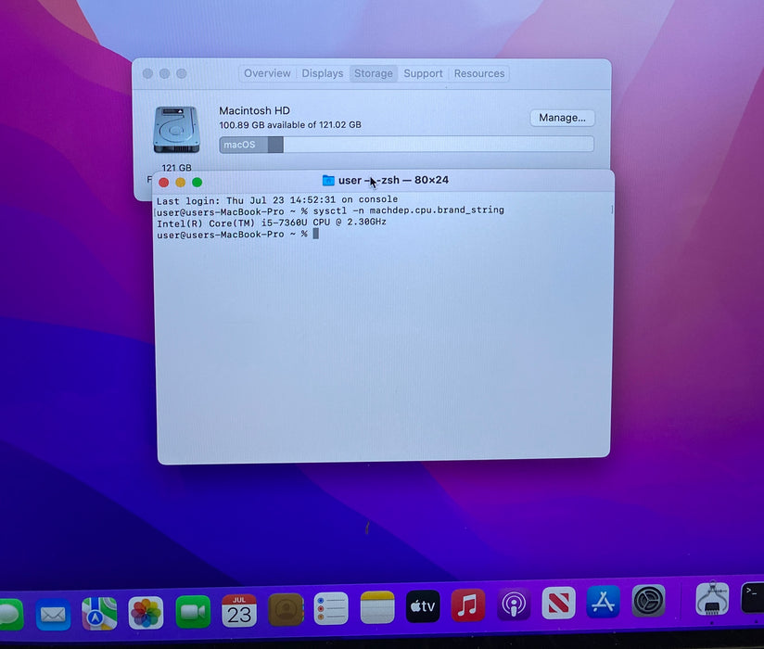This screenshot has width=764, height=649.
Task: Click the Terminal title 'user — -zsh — 80×24'
Action: coord(393,180)
